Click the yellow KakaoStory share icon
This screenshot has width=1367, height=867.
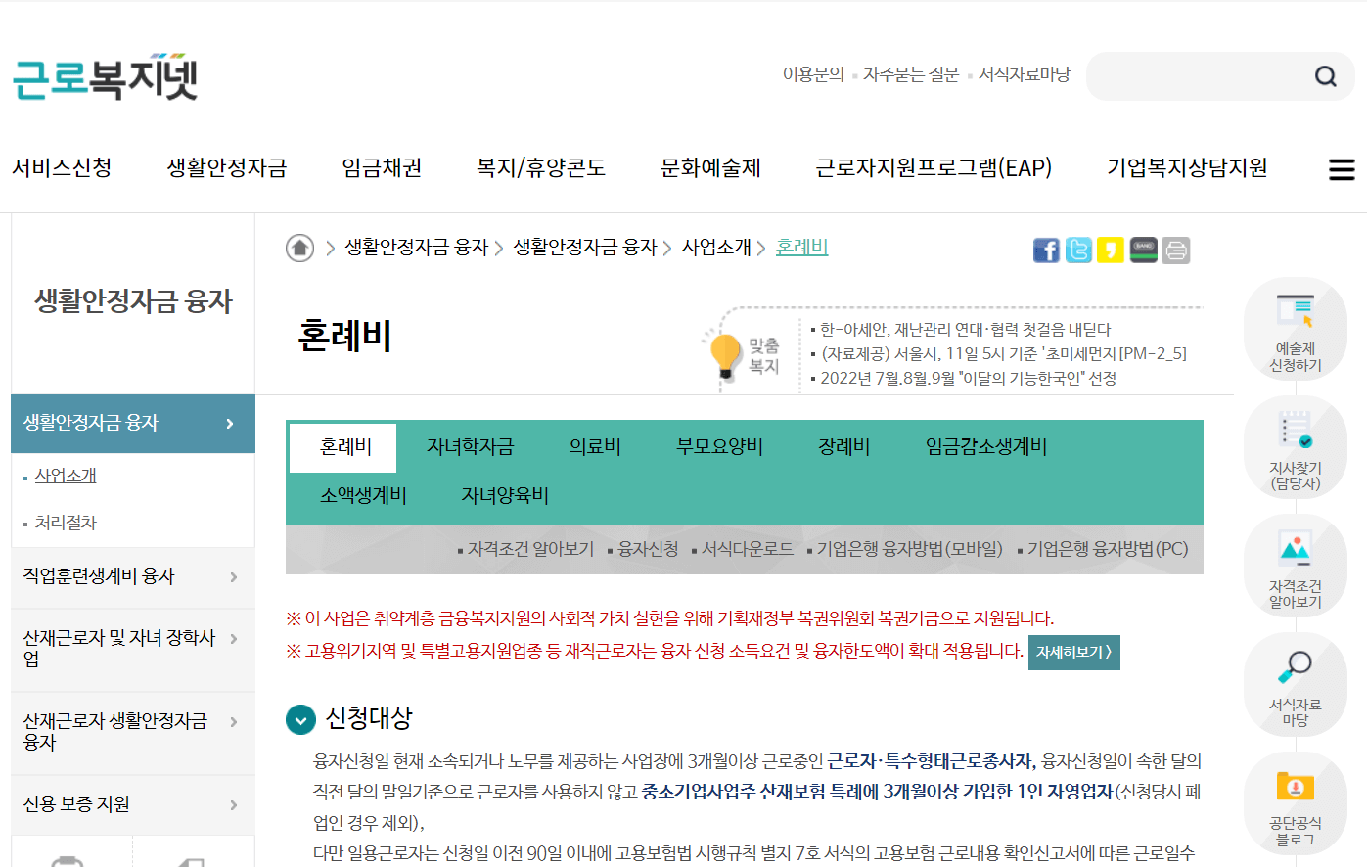1111,250
